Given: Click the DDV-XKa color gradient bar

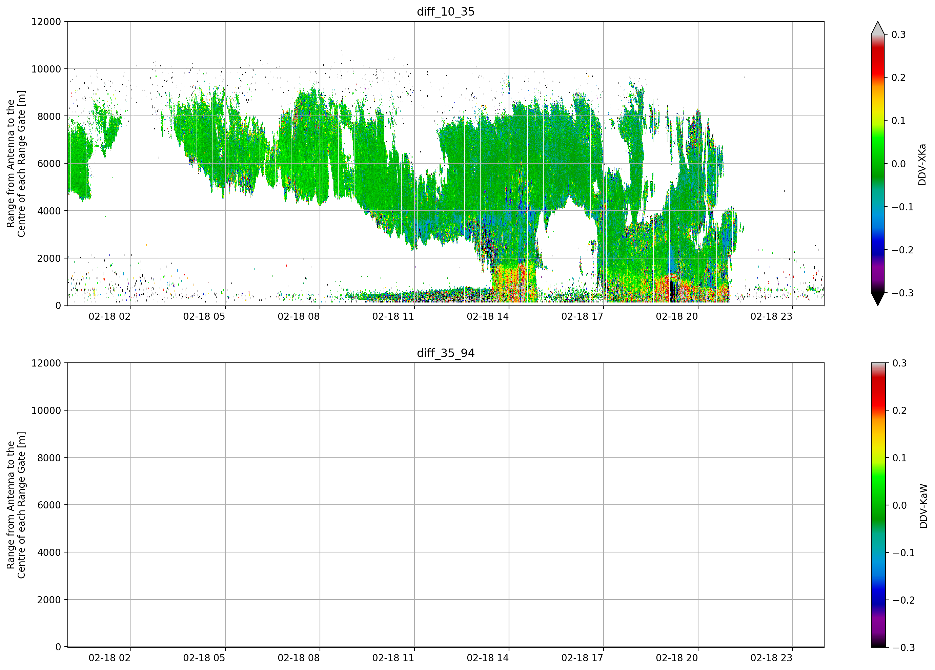Looking at the screenshot, I should [878, 164].
